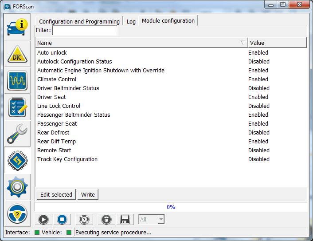313x241 pixels.
Task: Open the oscilloscope live data section
Action: coord(17,80)
